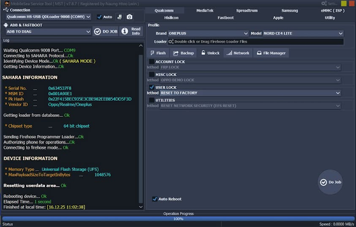Click the Firehose Loader file input field
The height and width of the screenshot is (227, 356).
255,41
